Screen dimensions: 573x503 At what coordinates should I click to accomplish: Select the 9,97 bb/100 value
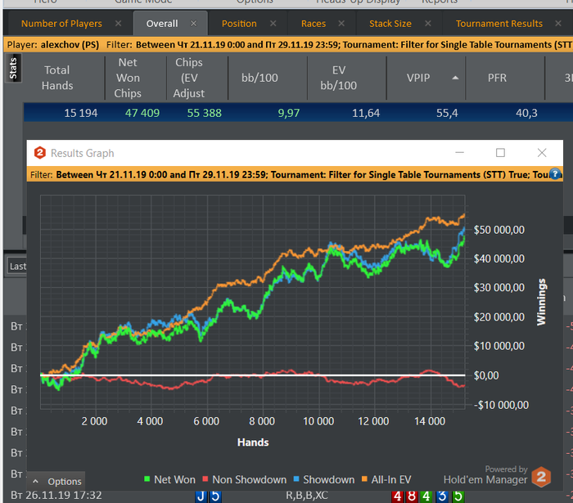289,113
